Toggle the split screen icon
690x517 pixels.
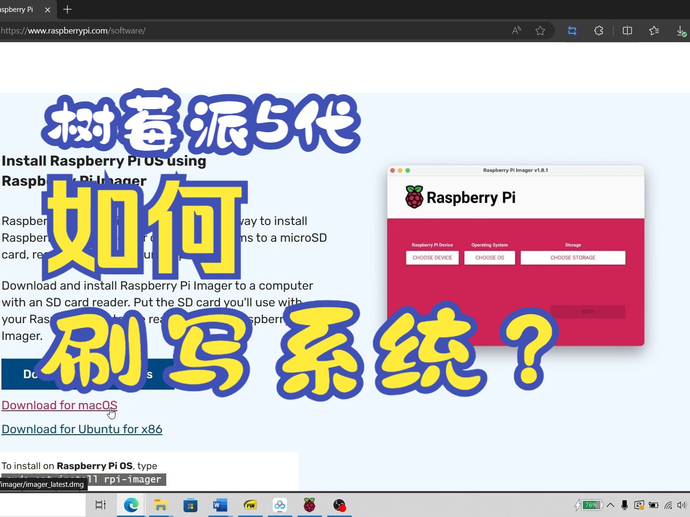point(627,31)
